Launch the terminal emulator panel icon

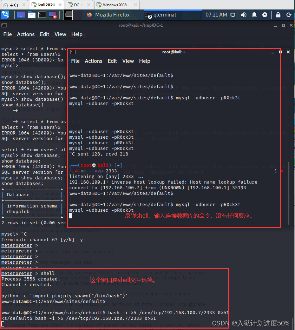pyautogui.click(x=42, y=15)
